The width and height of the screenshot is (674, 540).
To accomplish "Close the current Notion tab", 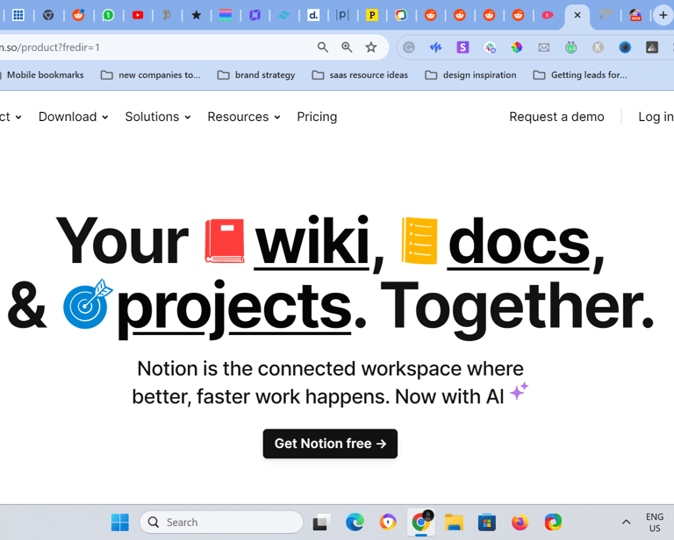I will (x=577, y=15).
